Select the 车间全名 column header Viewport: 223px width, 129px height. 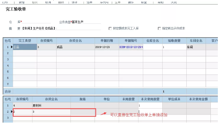pyautogui.click(x=196, y=41)
